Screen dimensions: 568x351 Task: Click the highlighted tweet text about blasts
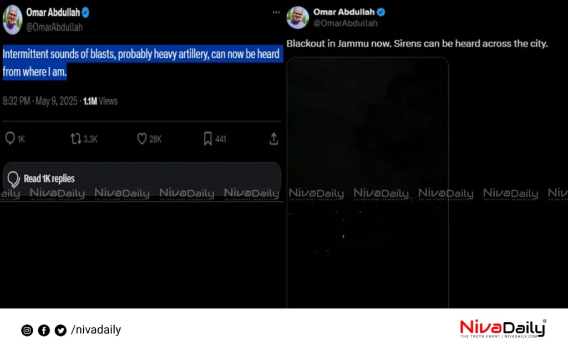pos(143,63)
